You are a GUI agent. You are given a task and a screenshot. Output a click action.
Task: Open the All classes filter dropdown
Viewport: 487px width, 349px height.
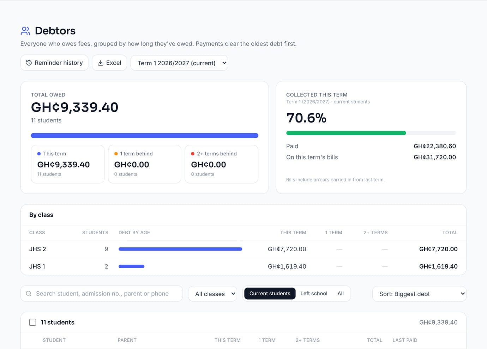tap(213, 294)
